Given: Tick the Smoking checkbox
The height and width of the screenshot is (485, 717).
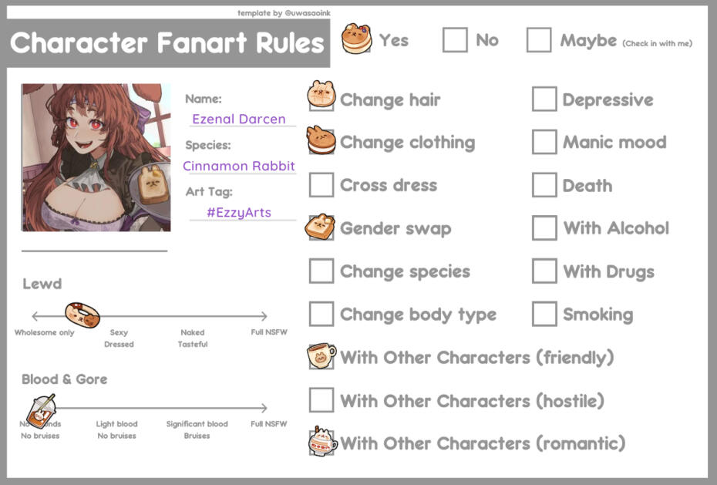Looking at the screenshot, I should tap(544, 314).
